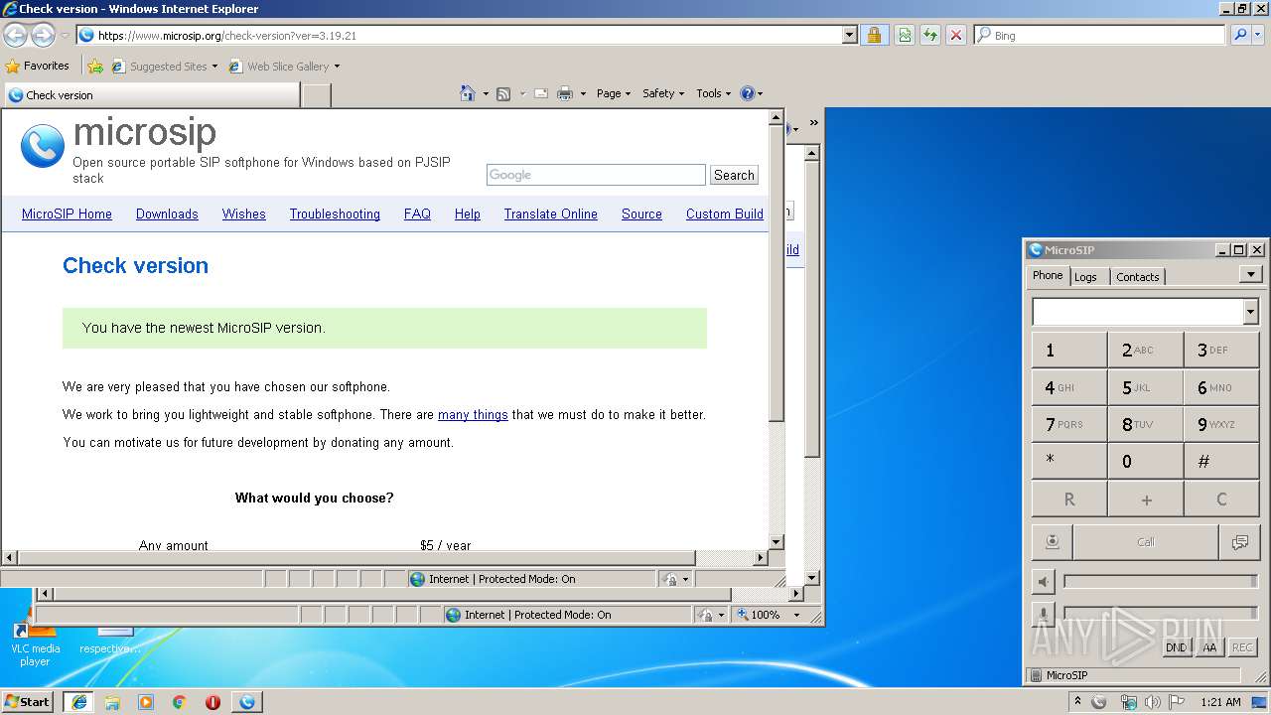
Task: Open the MicroSIP main menu arrow
Action: coord(1250,274)
